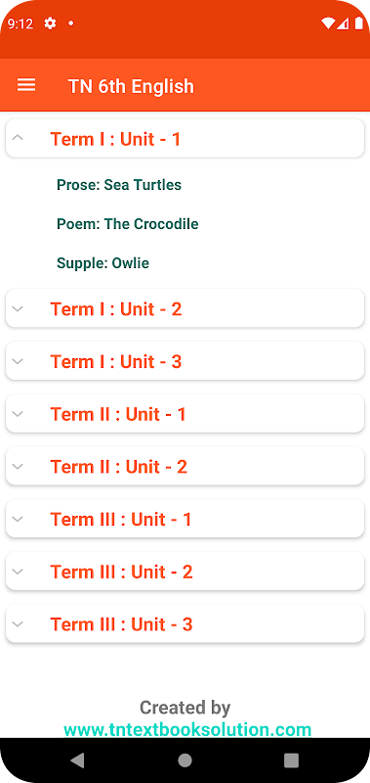Expand Term II Unit 2 chevron
370x783 pixels.
point(18,467)
